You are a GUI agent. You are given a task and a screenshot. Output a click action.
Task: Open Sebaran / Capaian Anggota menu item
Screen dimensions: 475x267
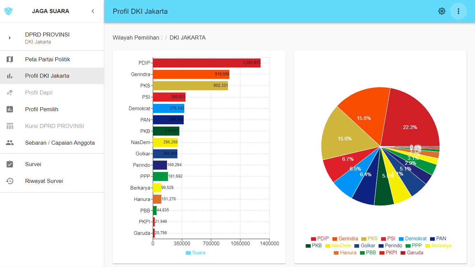point(52,143)
